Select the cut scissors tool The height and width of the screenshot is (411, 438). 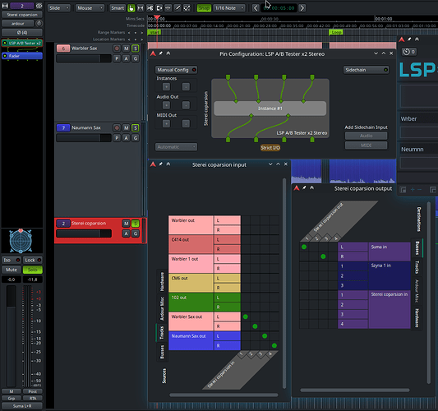150,8
